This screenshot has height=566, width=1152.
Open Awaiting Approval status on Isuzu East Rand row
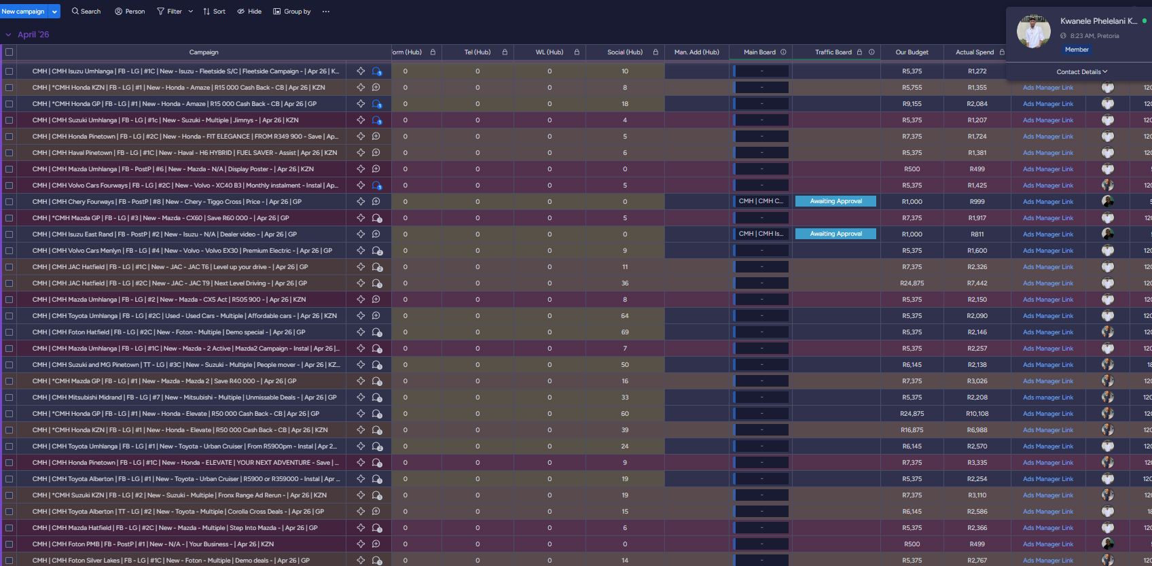click(836, 234)
